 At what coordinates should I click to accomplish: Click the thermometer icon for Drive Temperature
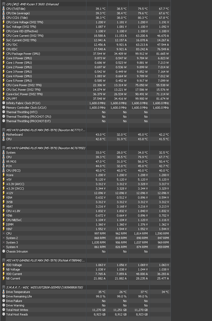[4, 292]
